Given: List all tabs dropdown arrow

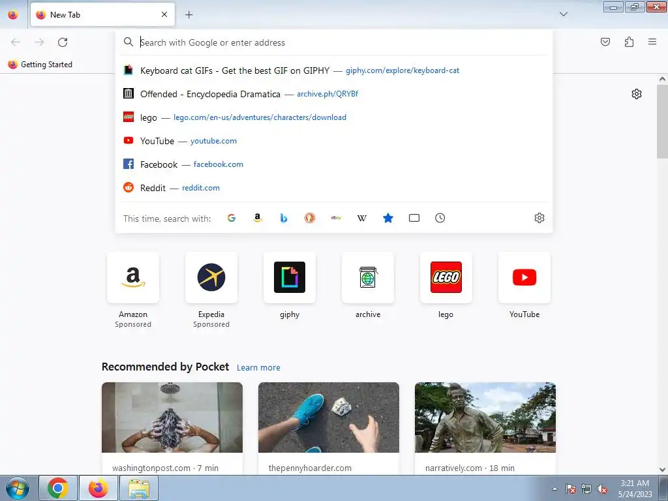Looking at the screenshot, I should click(x=564, y=14).
